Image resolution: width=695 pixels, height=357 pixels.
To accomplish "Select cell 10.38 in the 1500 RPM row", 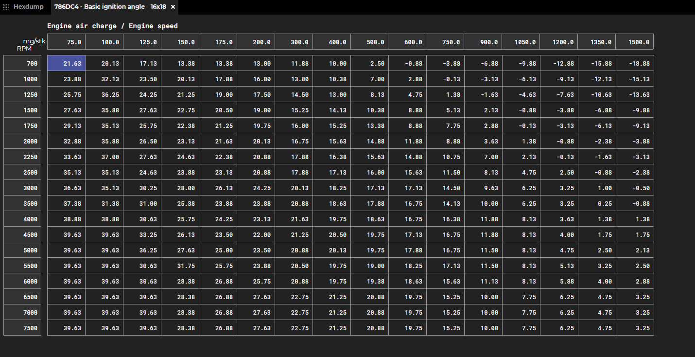I will 369,110.
